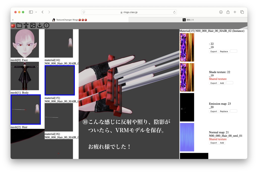The width and height of the screenshot is (258, 173).
Task: Click the download/save toolbar icon
Action: (40, 25)
